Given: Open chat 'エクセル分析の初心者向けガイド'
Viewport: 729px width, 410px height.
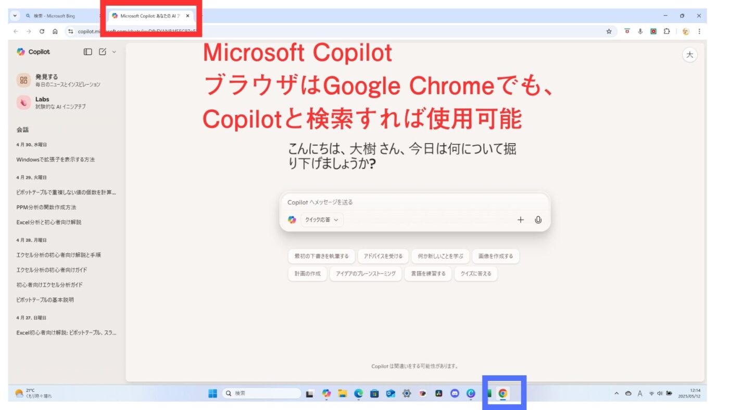Looking at the screenshot, I should [52, 270].
